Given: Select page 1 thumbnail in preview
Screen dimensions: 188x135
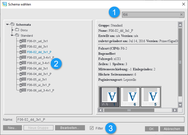Looking at the screenshot, I should (x=109, y=97).
